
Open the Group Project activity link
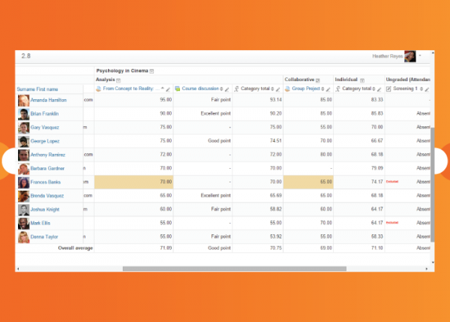tap(306, 89)
